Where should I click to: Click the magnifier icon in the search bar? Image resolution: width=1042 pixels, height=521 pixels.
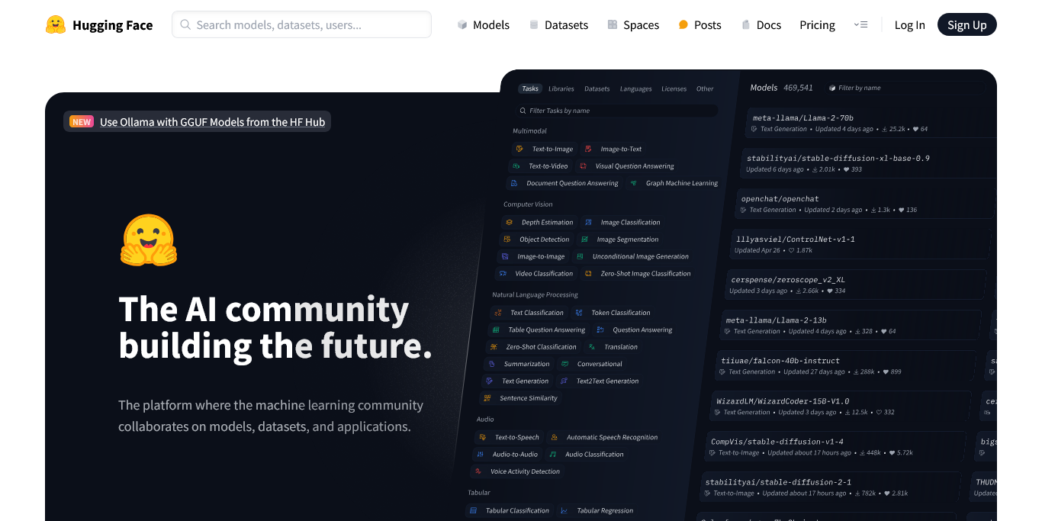point(185,24)
